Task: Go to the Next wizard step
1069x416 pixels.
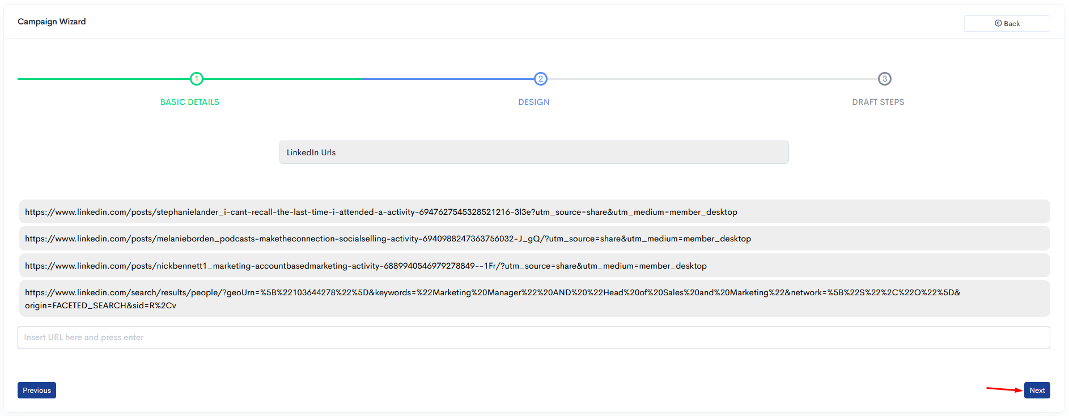Action: pos(1037,390)
